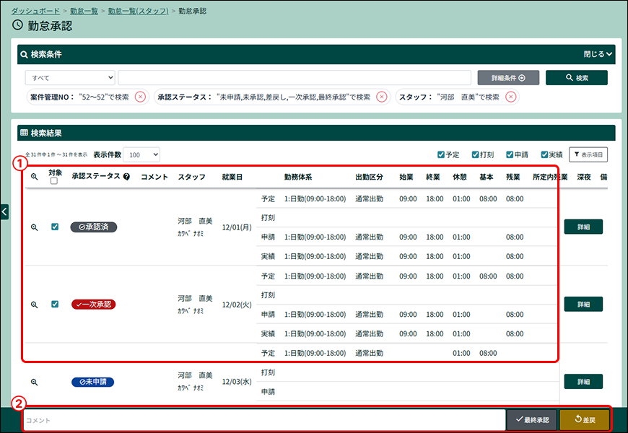Uncheck the 12/02(火) row target checkbox
Viewport: 628px width, 433px height.
pyautogui.click(x=55, y=304)
